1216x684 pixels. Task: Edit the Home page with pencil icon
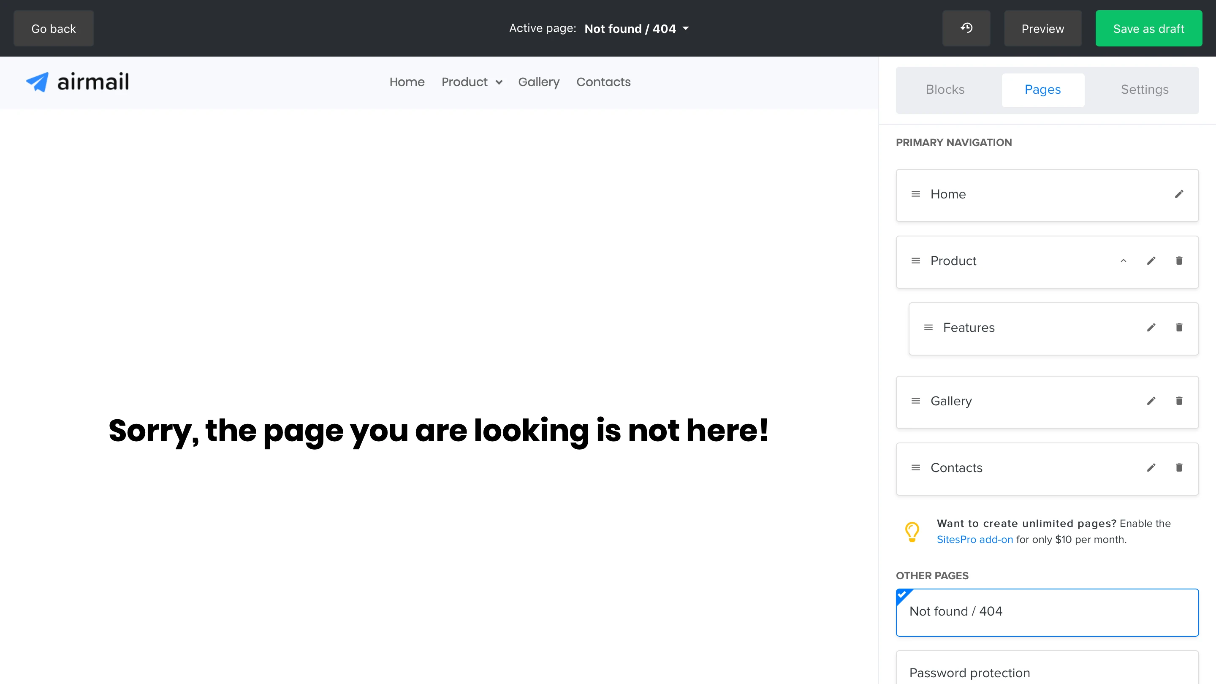[1179, 194]
